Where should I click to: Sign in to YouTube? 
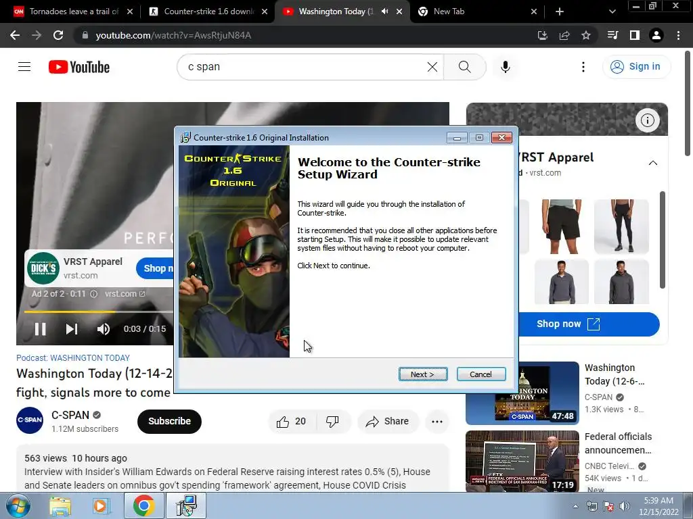[635, 67]
